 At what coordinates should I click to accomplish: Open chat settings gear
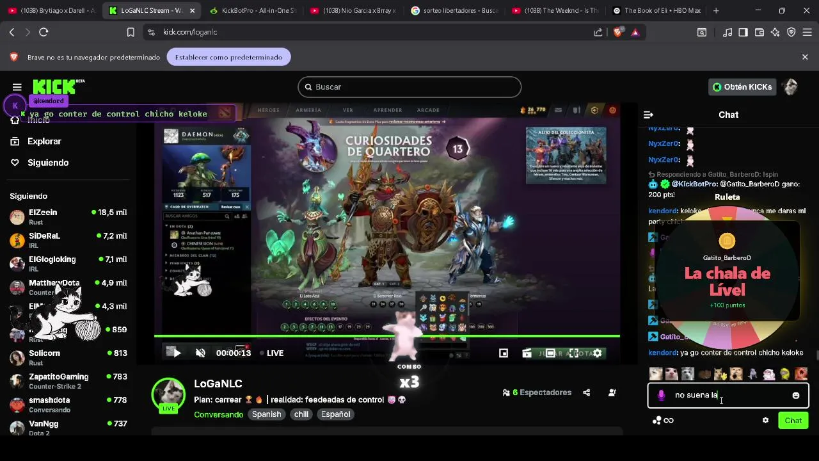[x=765, y=420]
